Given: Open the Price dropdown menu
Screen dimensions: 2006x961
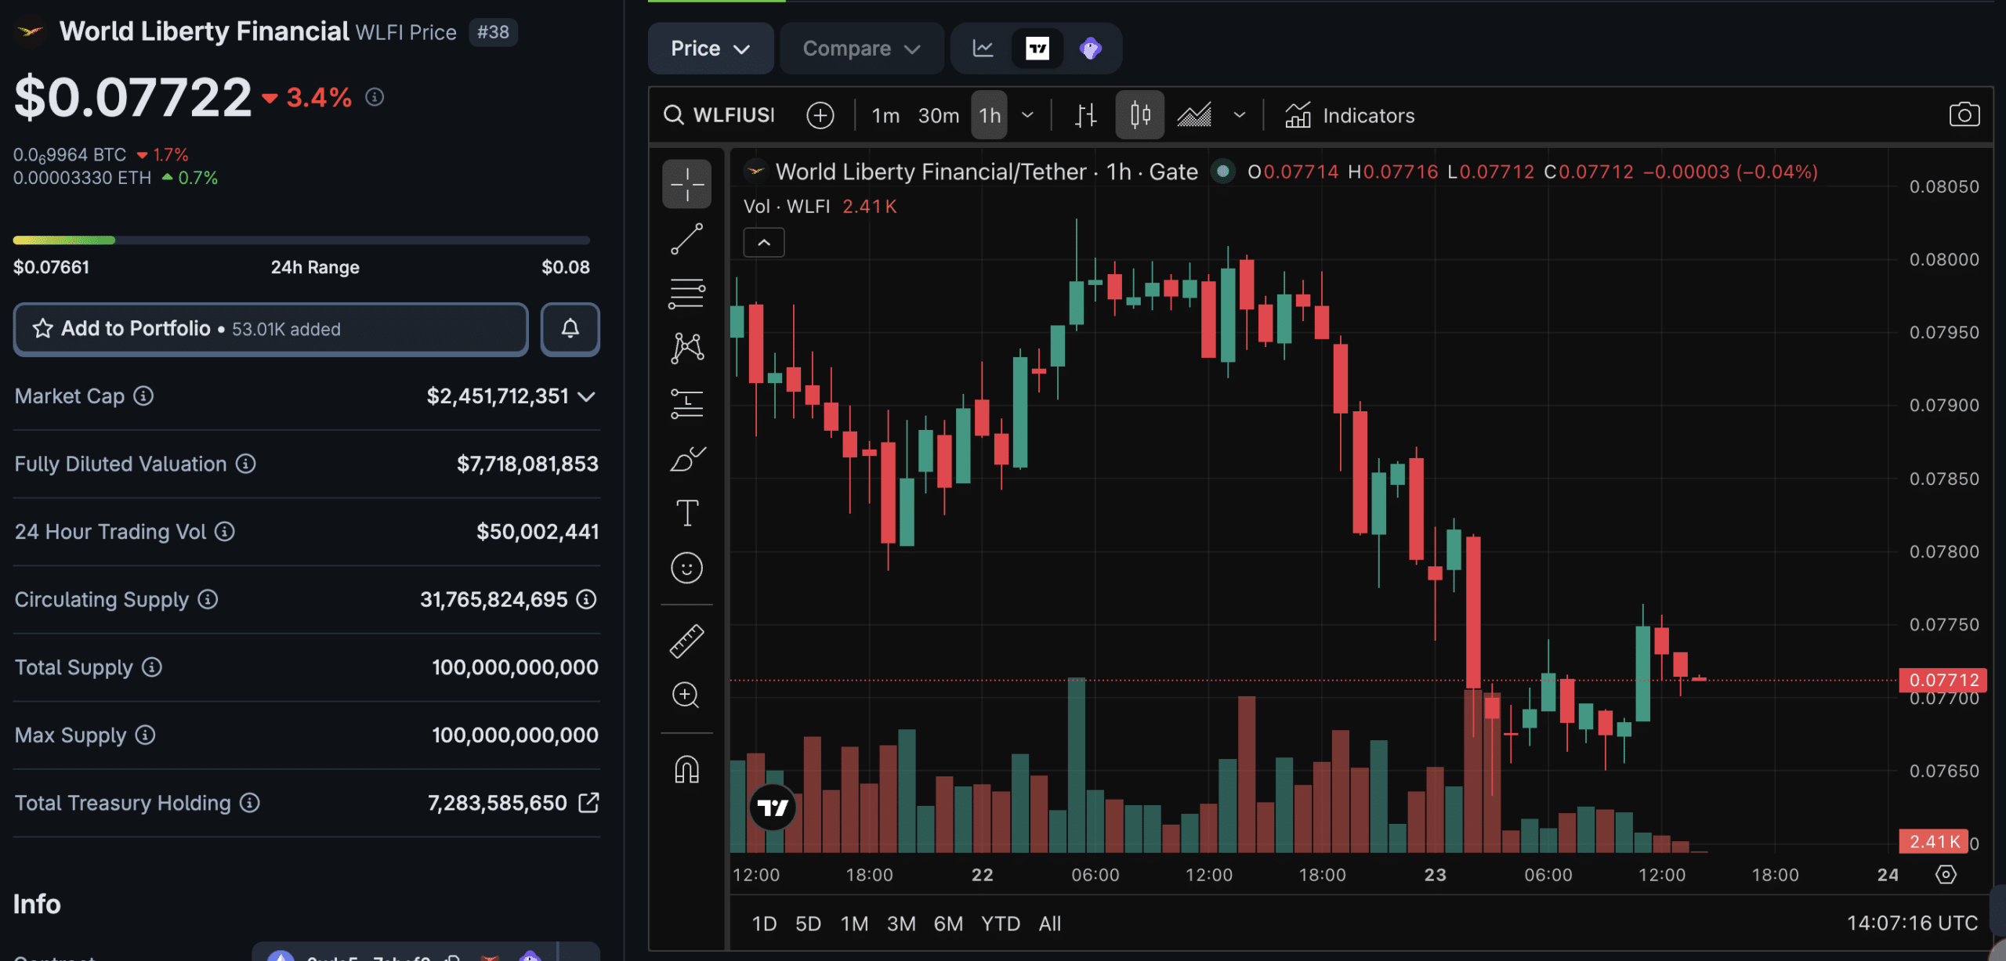Looking at the screenshot, I should coord(710,49).
